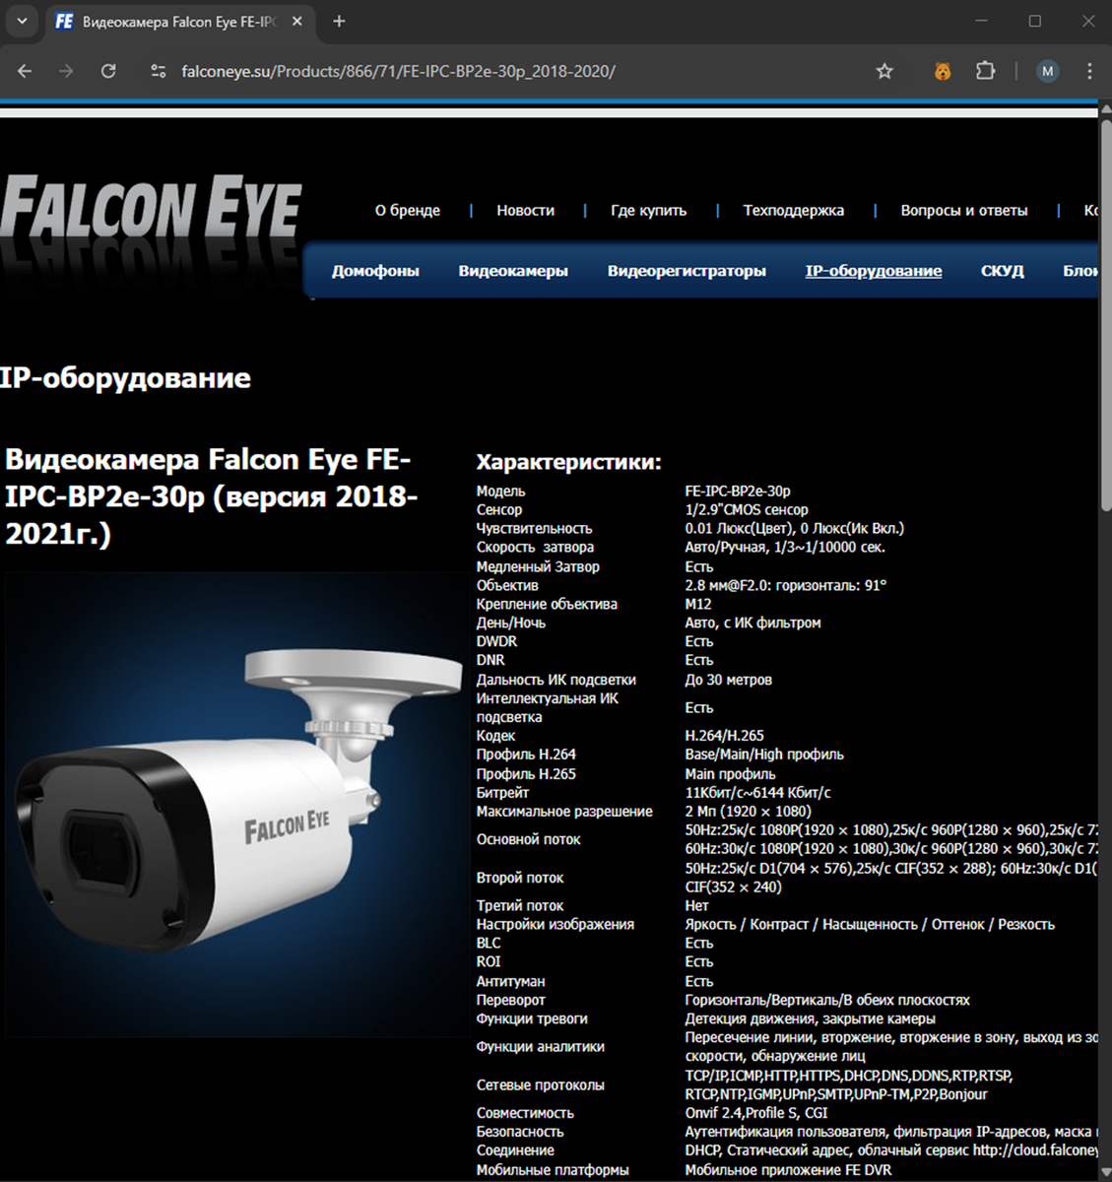The image size is (1112, 1182).
Task: Open the profile avatar M
Action: (1047, 71)
